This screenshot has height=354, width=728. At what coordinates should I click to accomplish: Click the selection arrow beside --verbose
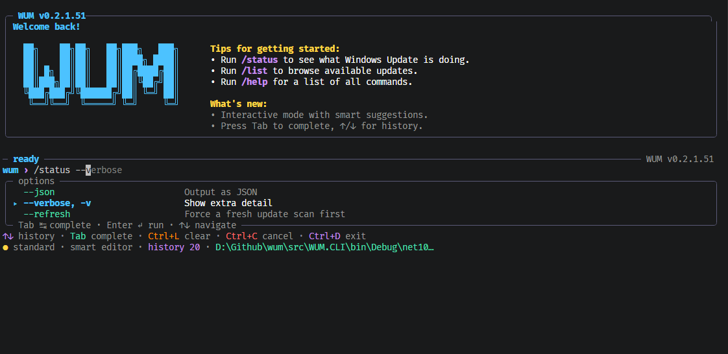[16, 204]
